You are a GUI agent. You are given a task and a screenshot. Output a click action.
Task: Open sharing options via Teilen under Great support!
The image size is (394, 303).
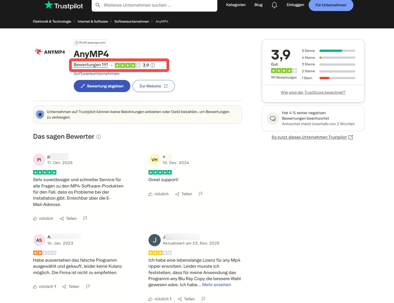coord(184,194)
